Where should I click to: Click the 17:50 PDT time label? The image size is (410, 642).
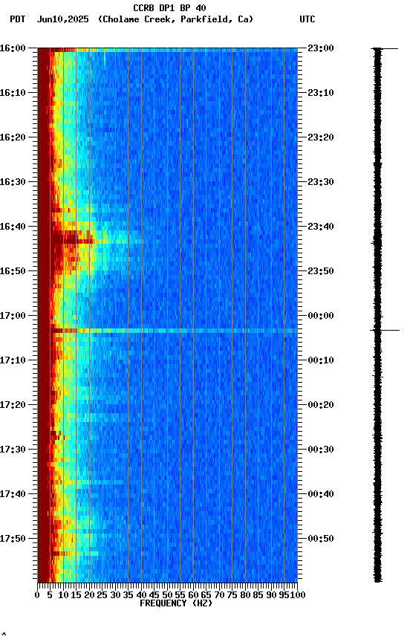coord(13,539)
